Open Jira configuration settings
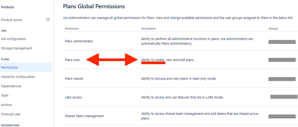Image resolution: width=298 pixels, height=127 pixels. 13,39
